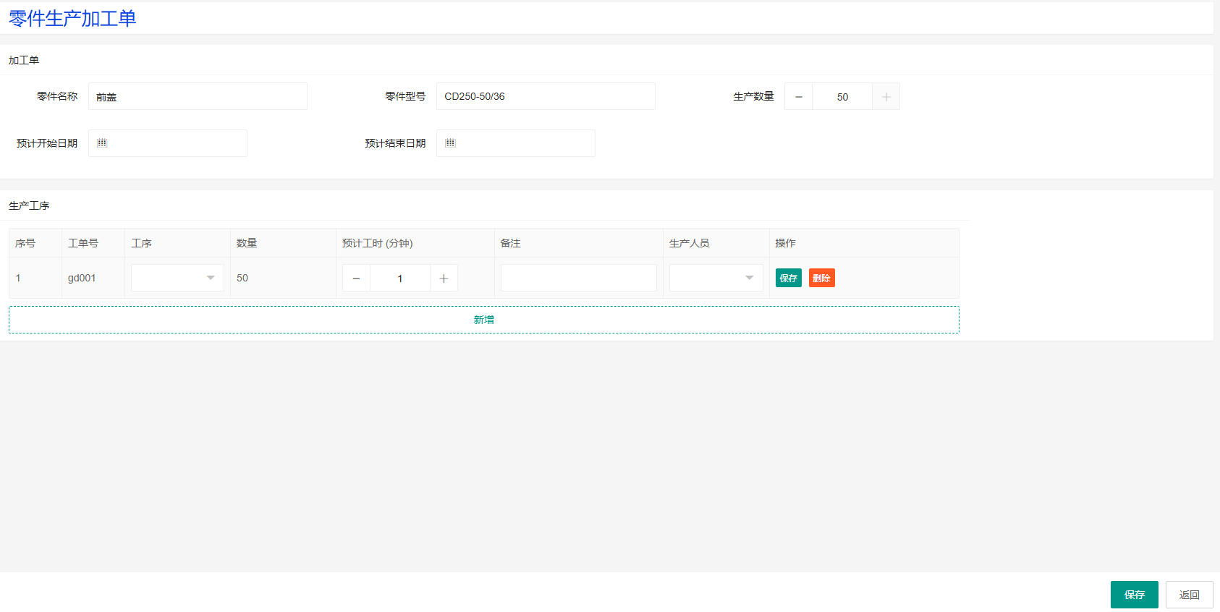Click the 预计结束日期 field label

click(x=395, y=143)
